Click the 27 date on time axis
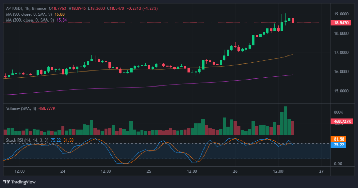Image resolution: width=358 pixels, height=188 pixels. tap(321, 171)
